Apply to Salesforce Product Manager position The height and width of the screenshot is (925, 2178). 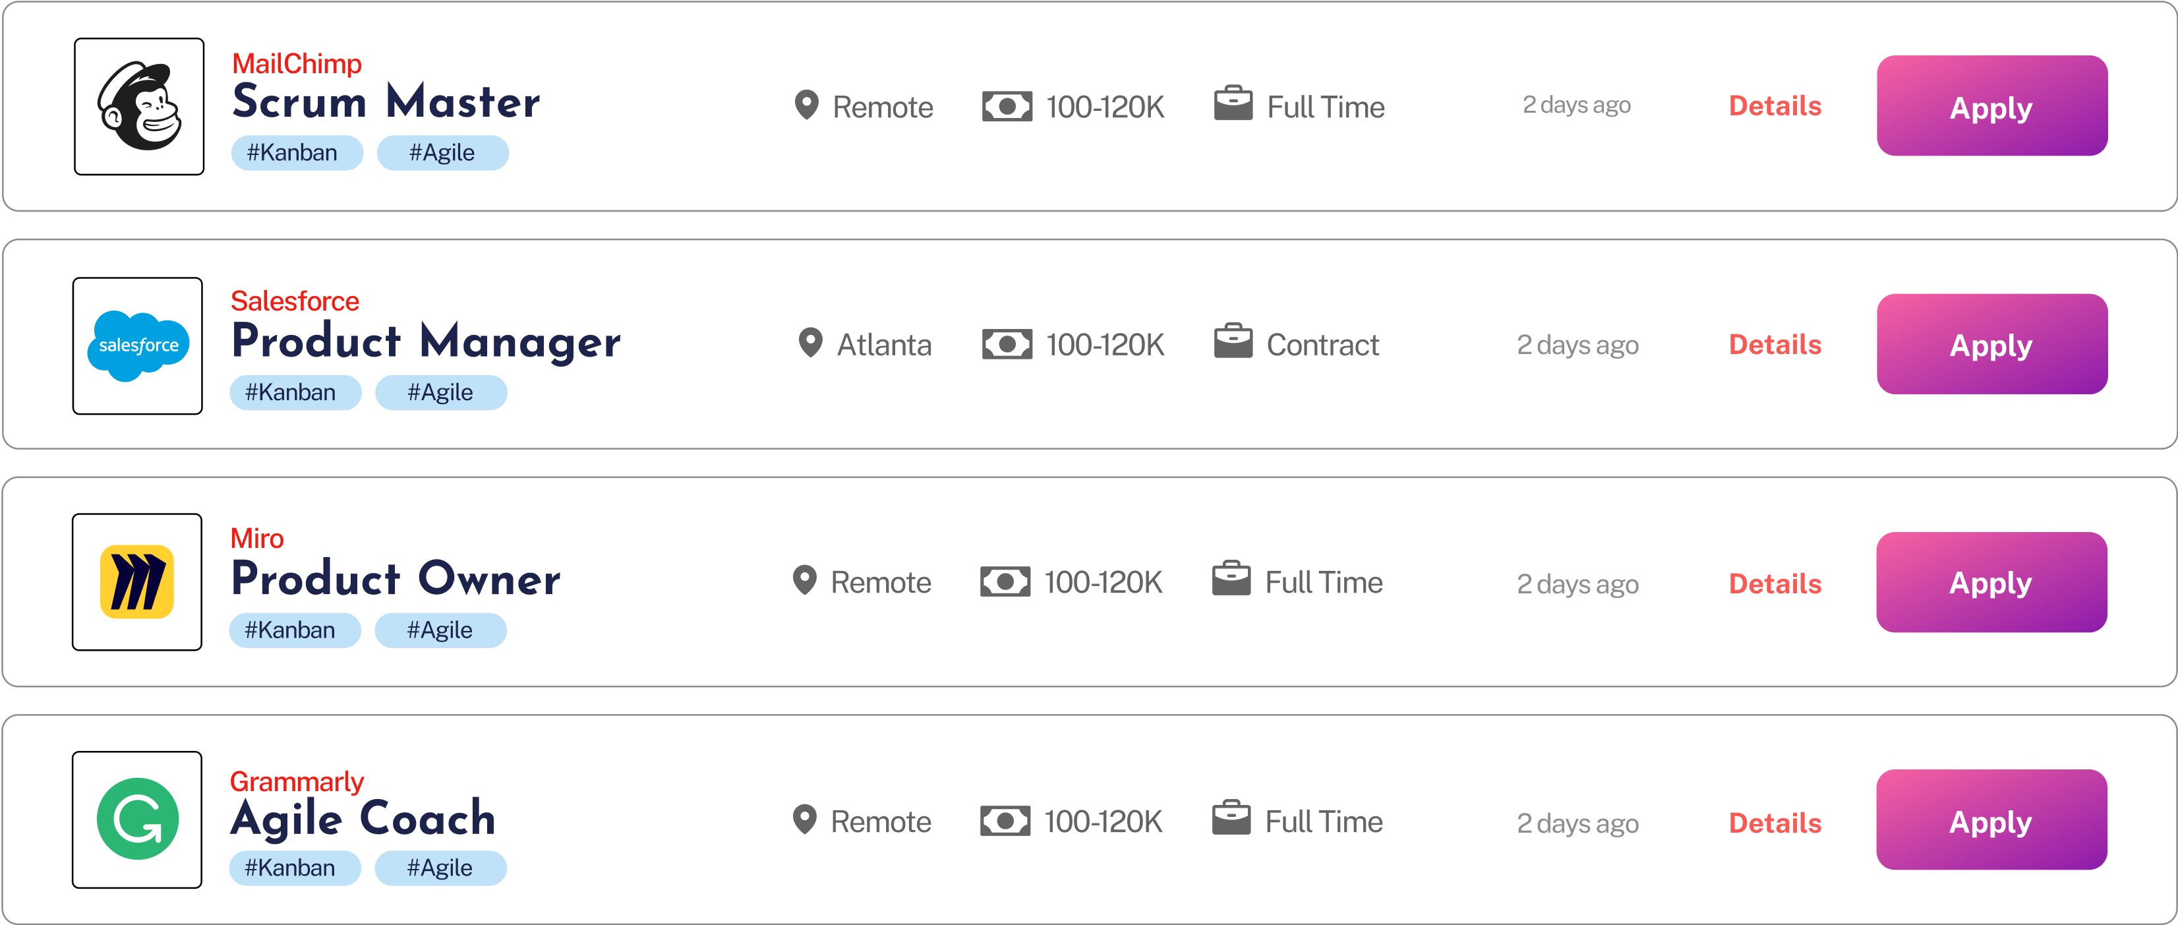click(x=1991, y=344)
